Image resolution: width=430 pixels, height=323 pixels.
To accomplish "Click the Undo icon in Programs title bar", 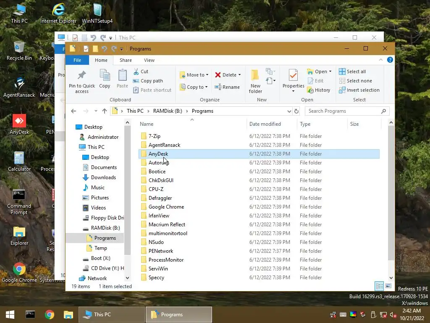I will click(104, 49).
